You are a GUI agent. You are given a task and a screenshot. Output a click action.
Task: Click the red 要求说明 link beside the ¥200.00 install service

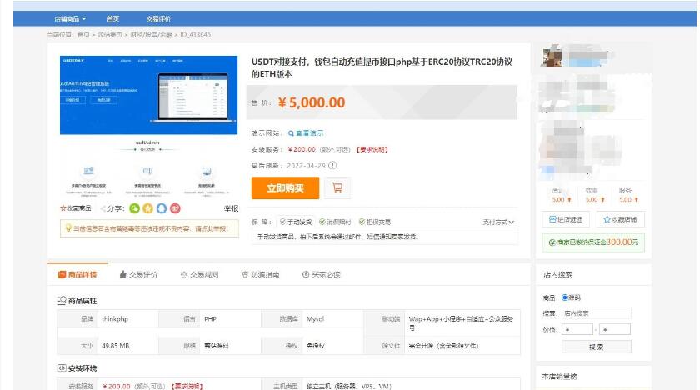372,149
